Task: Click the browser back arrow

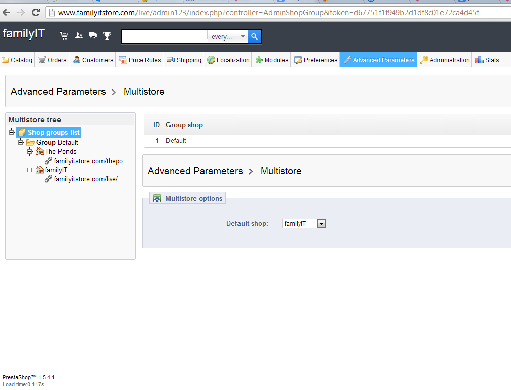Action: click(x=7, y=13)
